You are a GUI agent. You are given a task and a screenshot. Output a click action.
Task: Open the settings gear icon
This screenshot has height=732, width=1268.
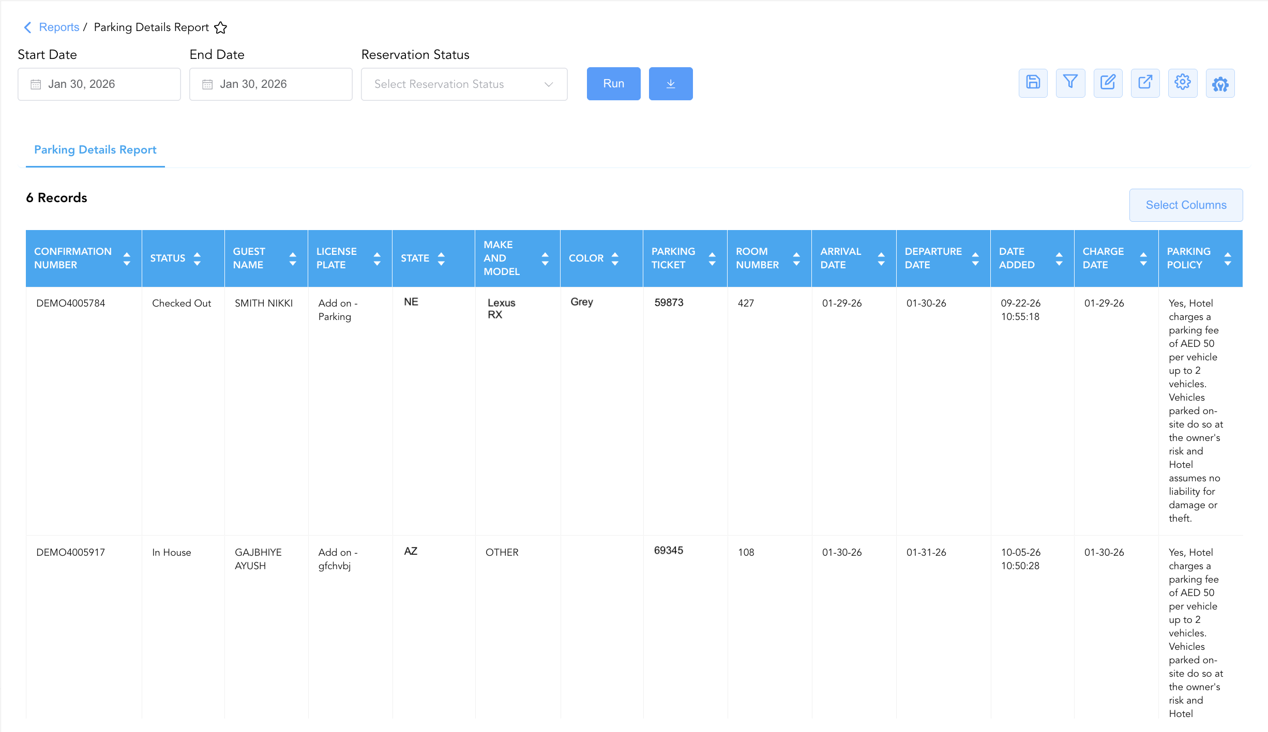pyautogui.click(x=1183, y=83)
